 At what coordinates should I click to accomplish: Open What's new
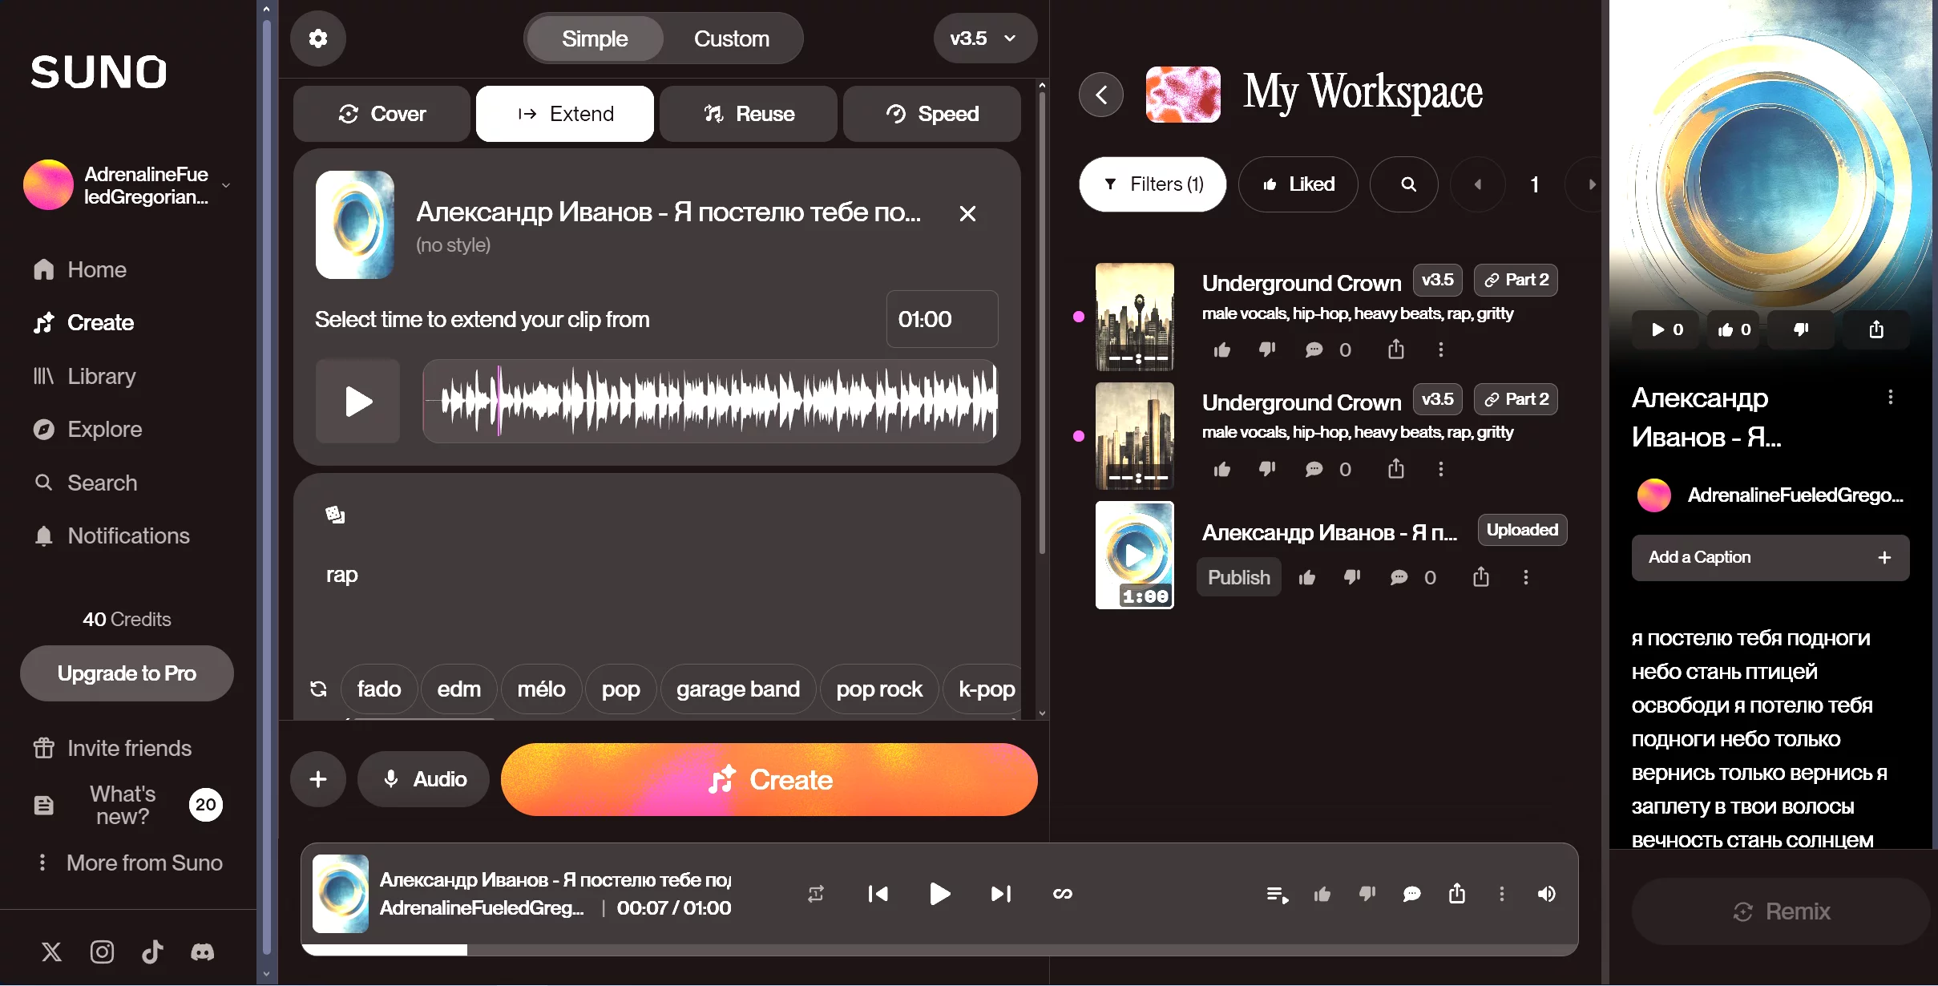pos(127,805)
